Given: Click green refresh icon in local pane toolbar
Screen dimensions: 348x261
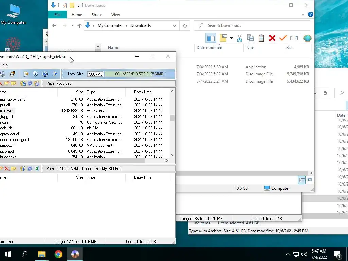Looking at the screenshot, I should coord(37,169).
